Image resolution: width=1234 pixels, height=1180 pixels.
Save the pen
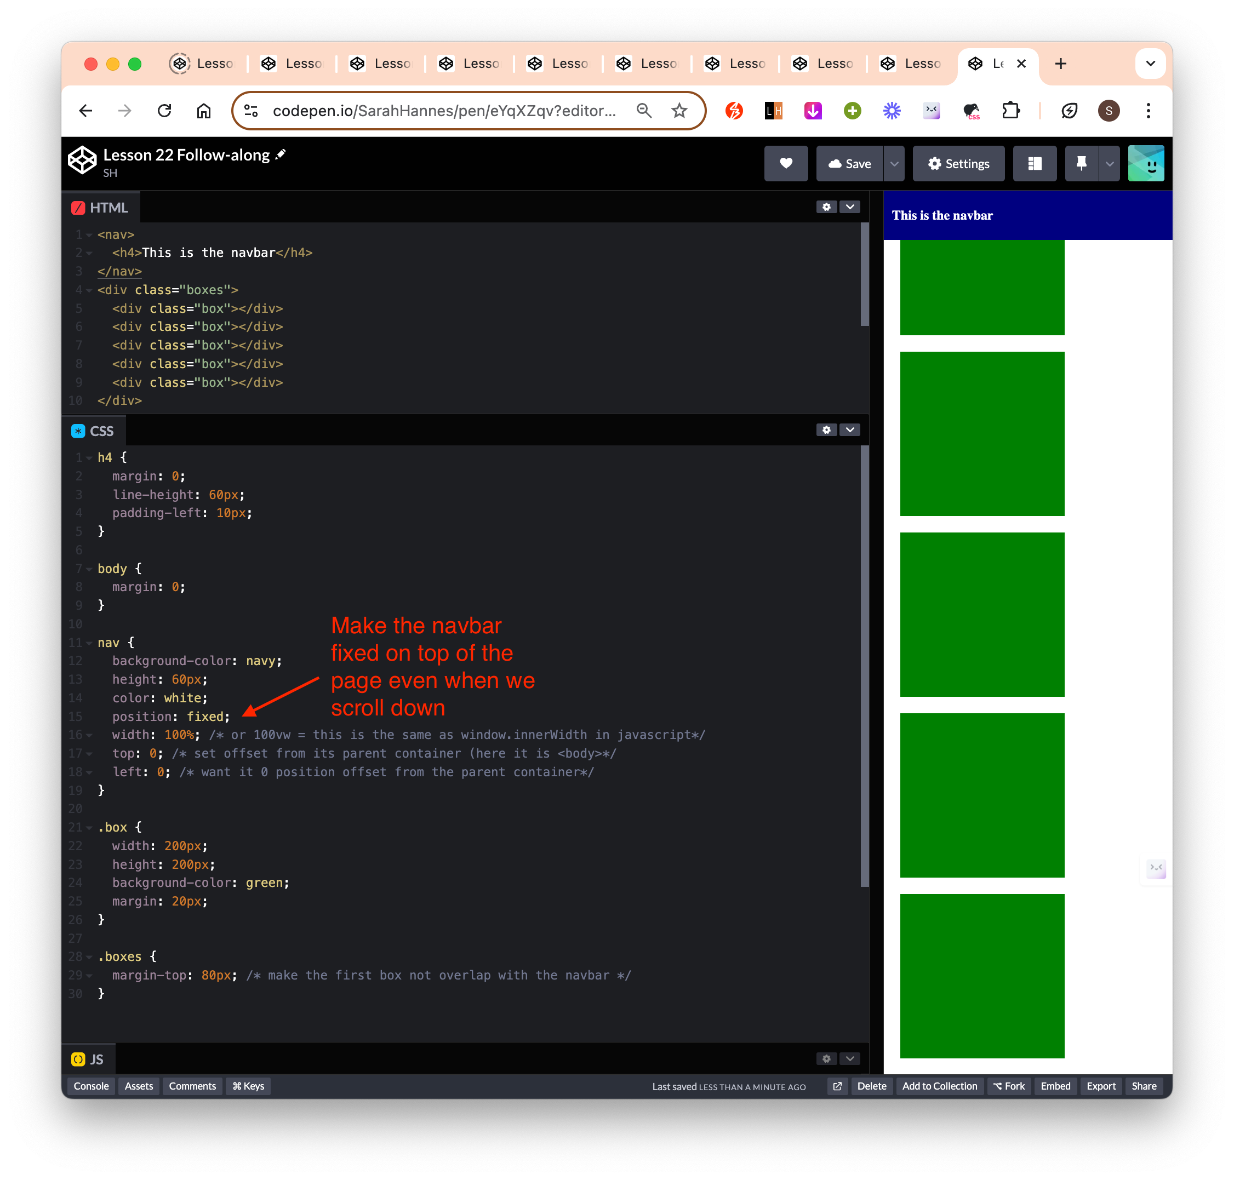click(849, 164)
